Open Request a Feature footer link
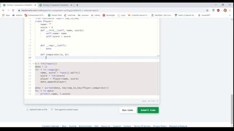 [178, 126]
